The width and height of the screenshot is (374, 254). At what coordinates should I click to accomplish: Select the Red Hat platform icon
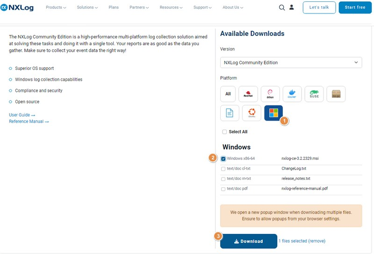(x=248, y=94)
